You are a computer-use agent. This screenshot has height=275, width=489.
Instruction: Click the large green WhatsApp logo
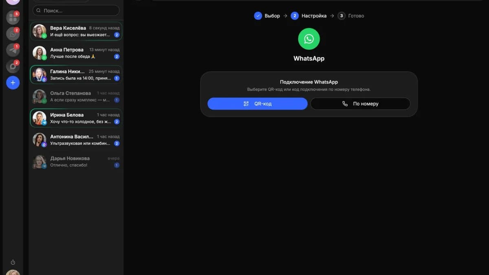(309, 39)
